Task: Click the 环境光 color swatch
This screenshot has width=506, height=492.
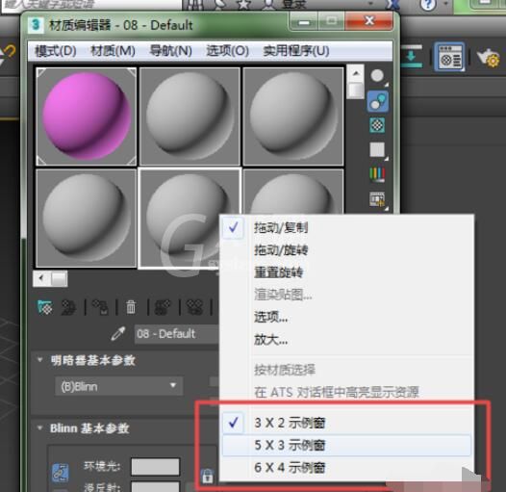Action: click(x=155, y=466)
